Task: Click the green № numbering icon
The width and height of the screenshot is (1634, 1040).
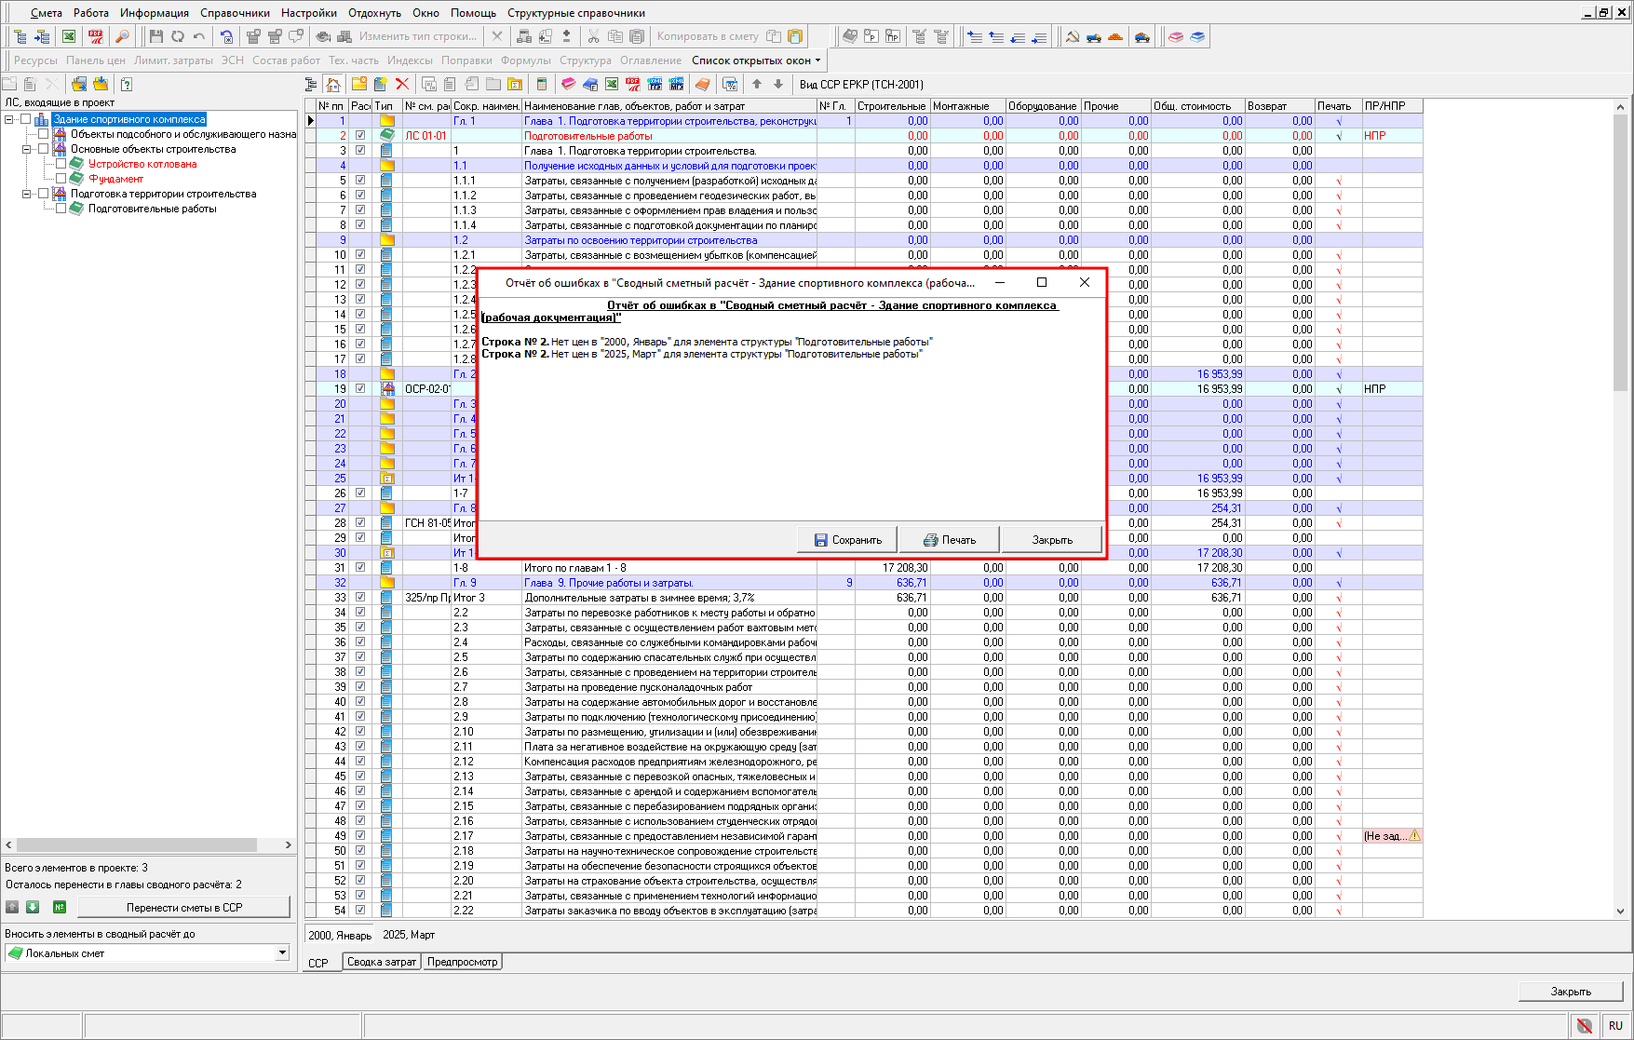Action: coord(59,907)
